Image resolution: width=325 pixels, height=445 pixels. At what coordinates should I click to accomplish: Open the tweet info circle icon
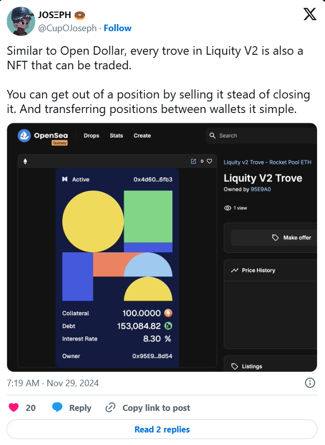(309, 383)
